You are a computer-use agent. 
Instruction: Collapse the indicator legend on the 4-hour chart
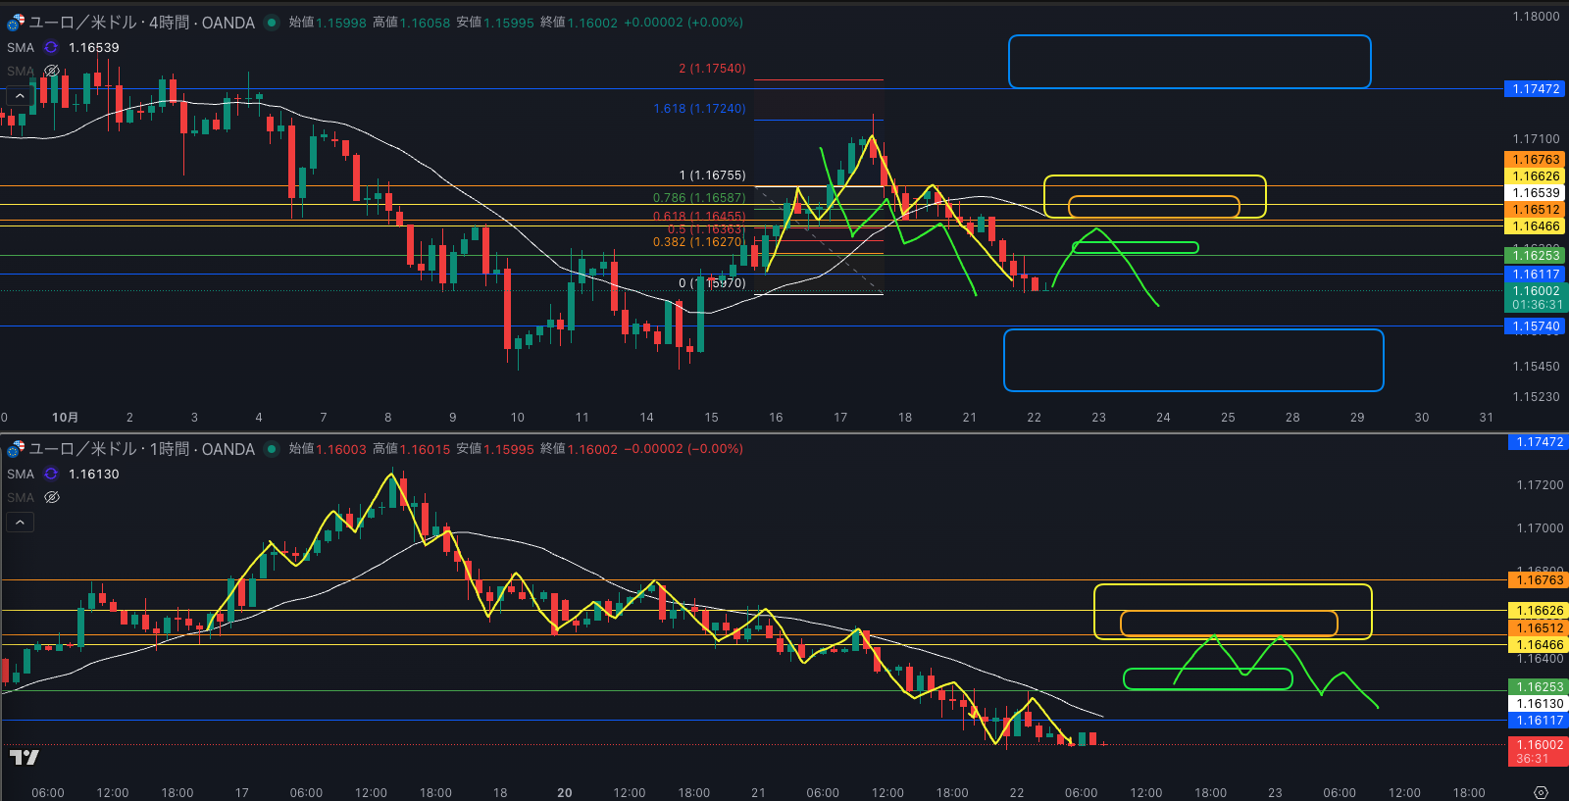pyautogui.click(x=20, y=95)
